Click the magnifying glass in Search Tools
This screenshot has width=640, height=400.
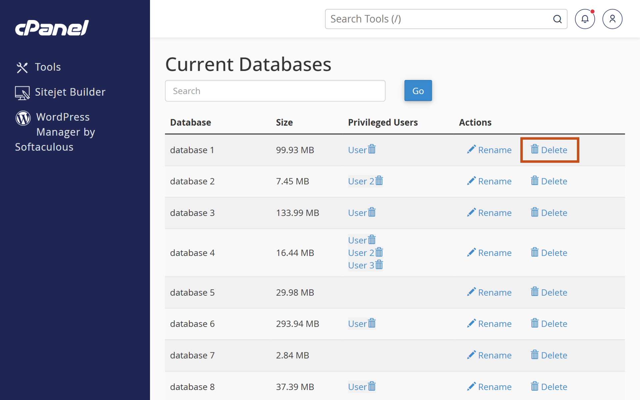(557, 19)
